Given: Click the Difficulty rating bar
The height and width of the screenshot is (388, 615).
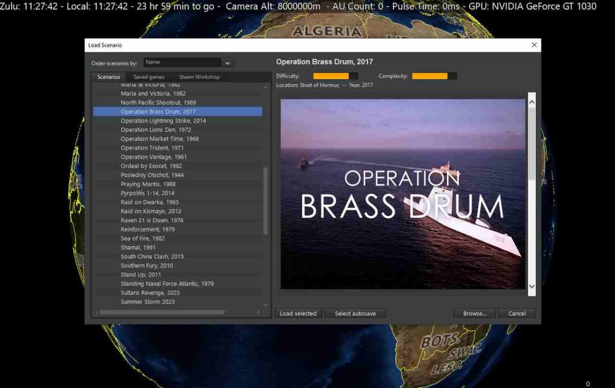Looking at the screenshot, I should point(335,76).
